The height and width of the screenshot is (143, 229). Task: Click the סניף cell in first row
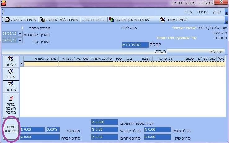[118, 64]
